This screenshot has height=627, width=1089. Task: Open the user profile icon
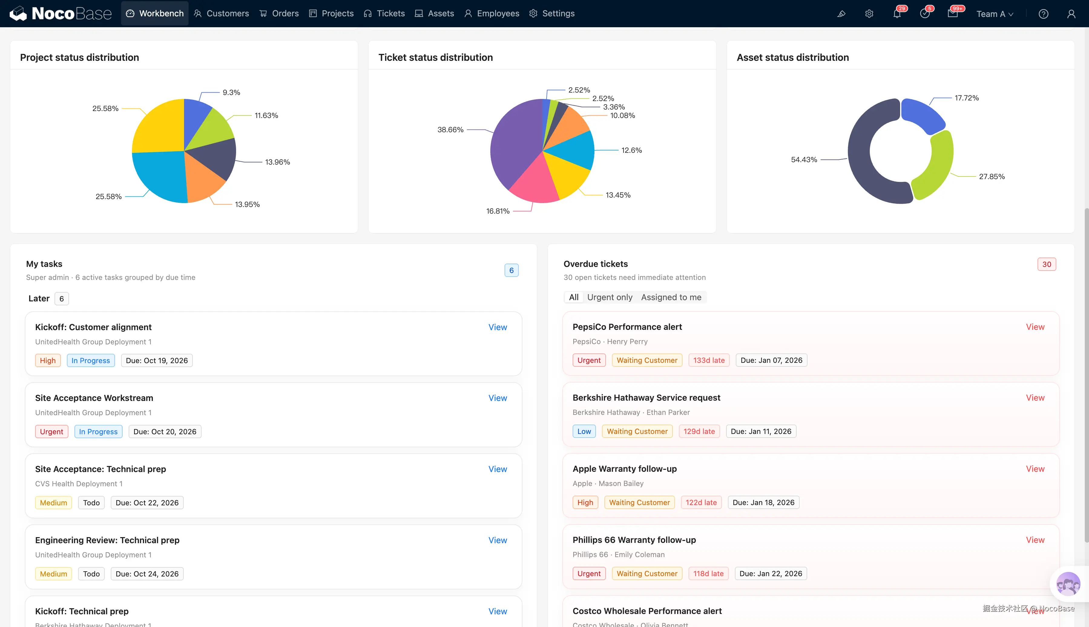(x=1071, y=14)
